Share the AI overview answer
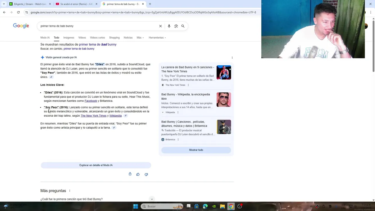Image resolution: width=375 pixels, height=211 pixels. point(130,174)
